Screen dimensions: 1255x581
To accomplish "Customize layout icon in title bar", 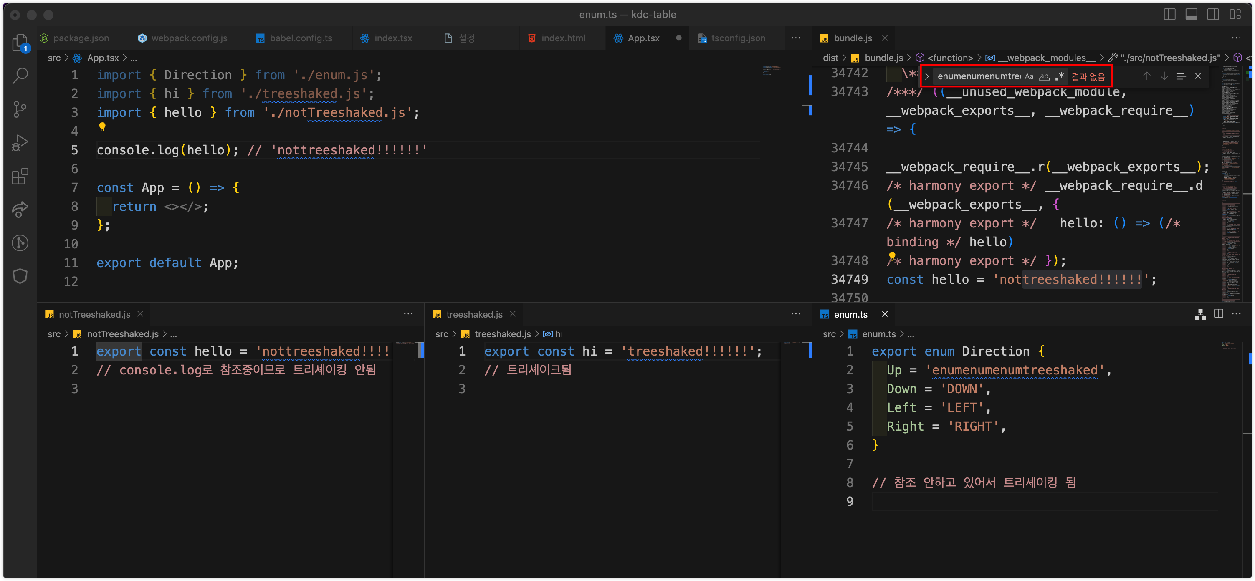I will tap(1235, 15).
